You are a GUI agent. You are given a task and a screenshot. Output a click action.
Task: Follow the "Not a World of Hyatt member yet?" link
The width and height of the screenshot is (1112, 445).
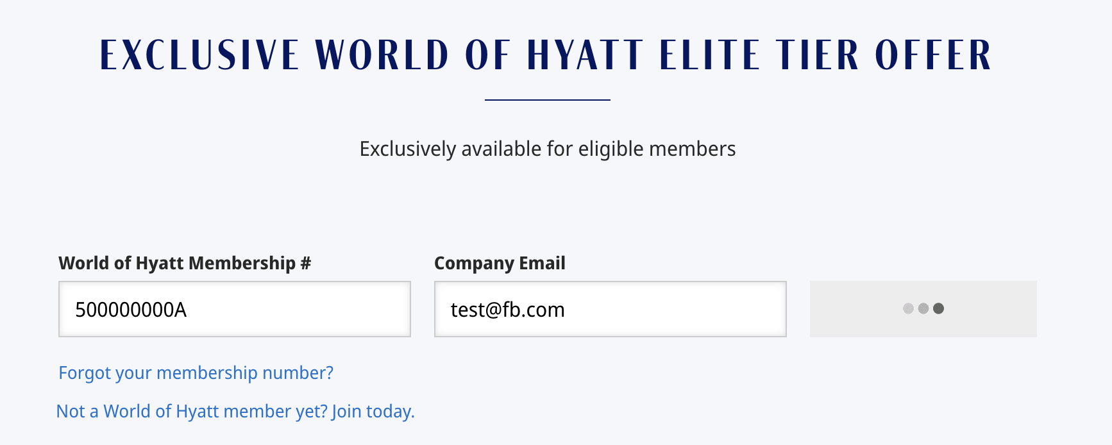(192, 411)
